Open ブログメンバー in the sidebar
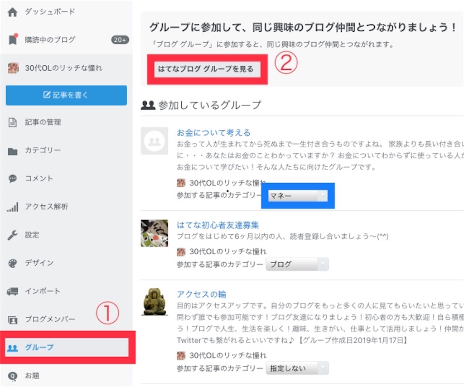Viewport: 464px width, 387px height. coord(50,319)
